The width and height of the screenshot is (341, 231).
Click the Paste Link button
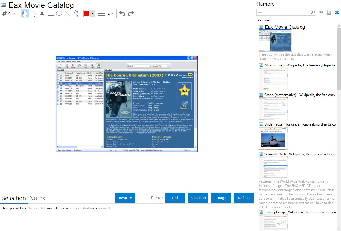click(175, 198)
